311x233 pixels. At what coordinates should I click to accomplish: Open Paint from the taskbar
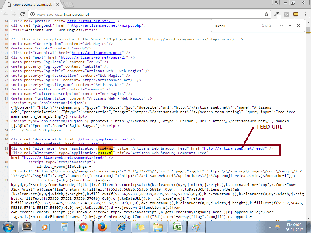pos(196,227)
